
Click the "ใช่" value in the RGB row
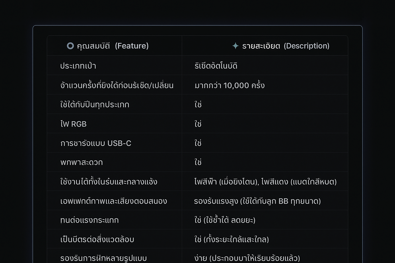[198, 124]
